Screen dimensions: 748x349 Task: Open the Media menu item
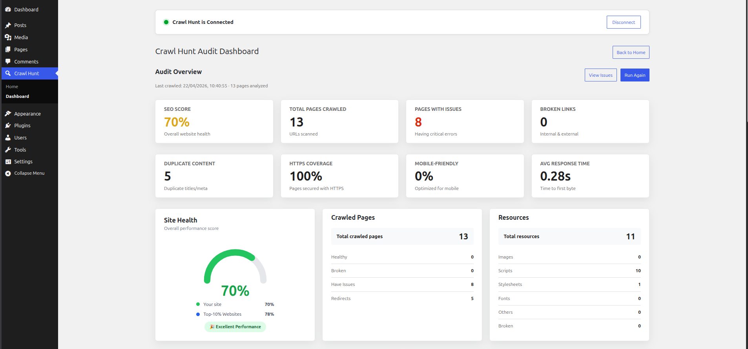click(x=30, y=37)
